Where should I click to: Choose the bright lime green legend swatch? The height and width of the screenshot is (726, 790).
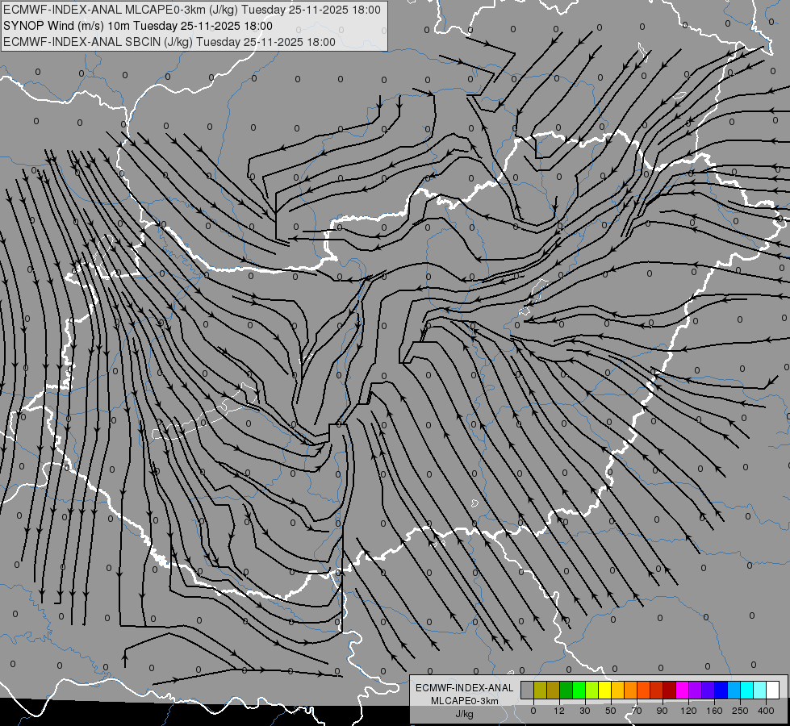pyautogui.click(x=579, y=690)
